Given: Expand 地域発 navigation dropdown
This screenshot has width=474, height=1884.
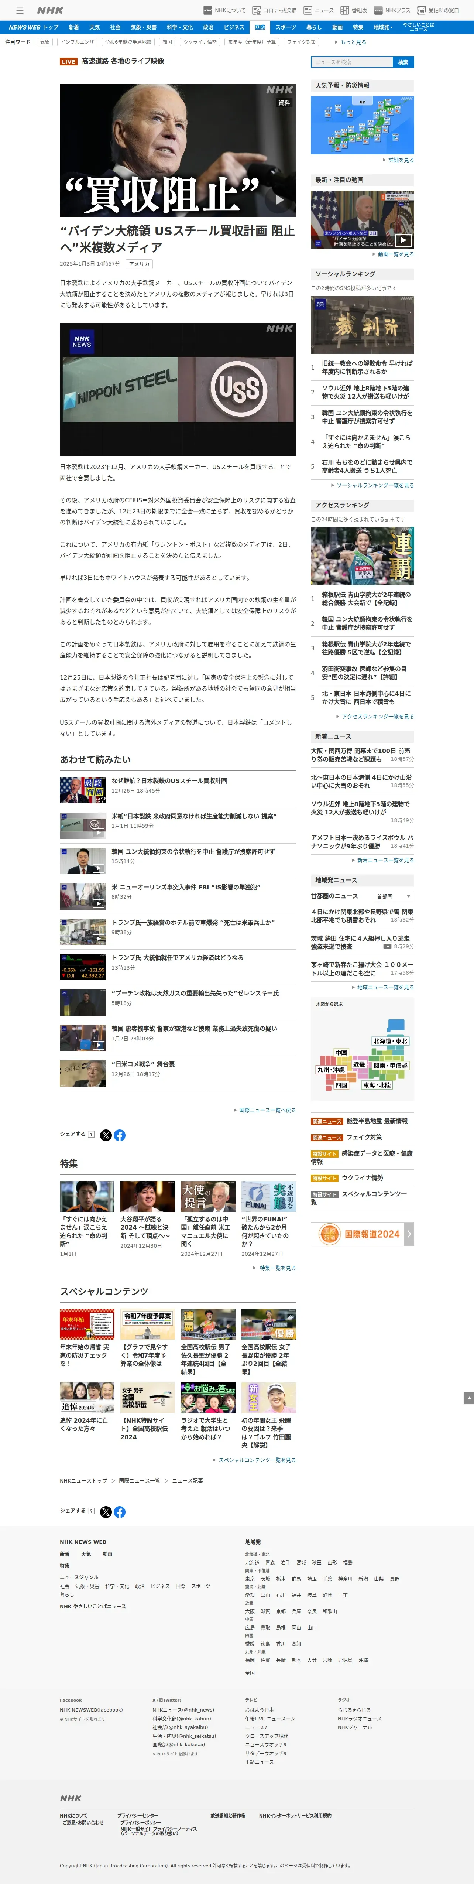Looking at the screenshot, I should click(383, 27).
